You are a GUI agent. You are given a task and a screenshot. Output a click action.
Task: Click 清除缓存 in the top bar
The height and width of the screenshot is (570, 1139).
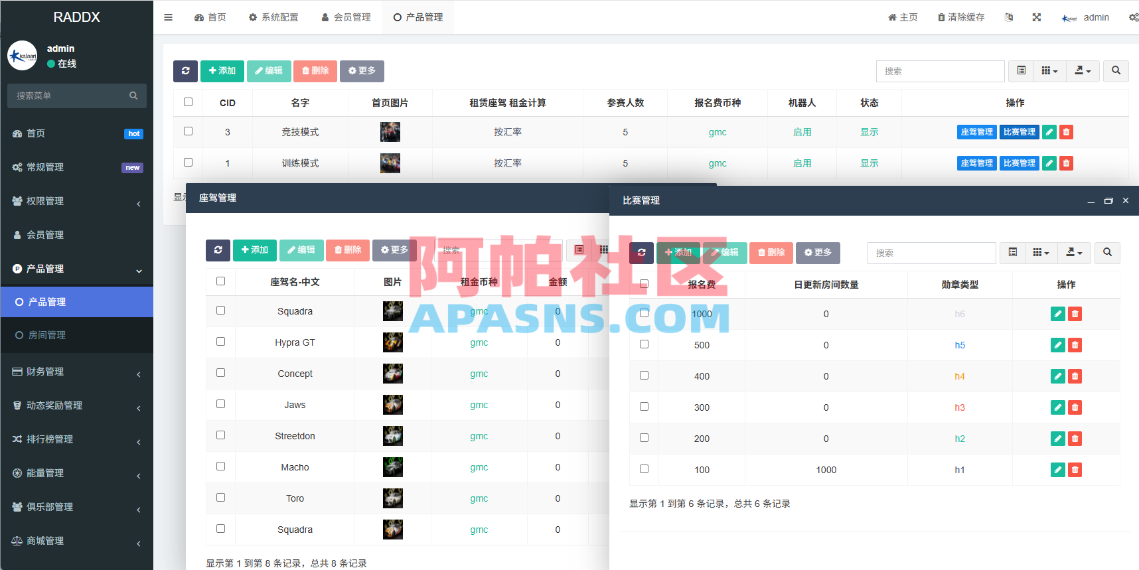point(961,17)
